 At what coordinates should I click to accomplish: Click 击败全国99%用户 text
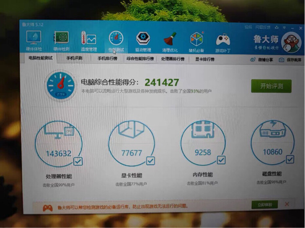pos(59,185)
